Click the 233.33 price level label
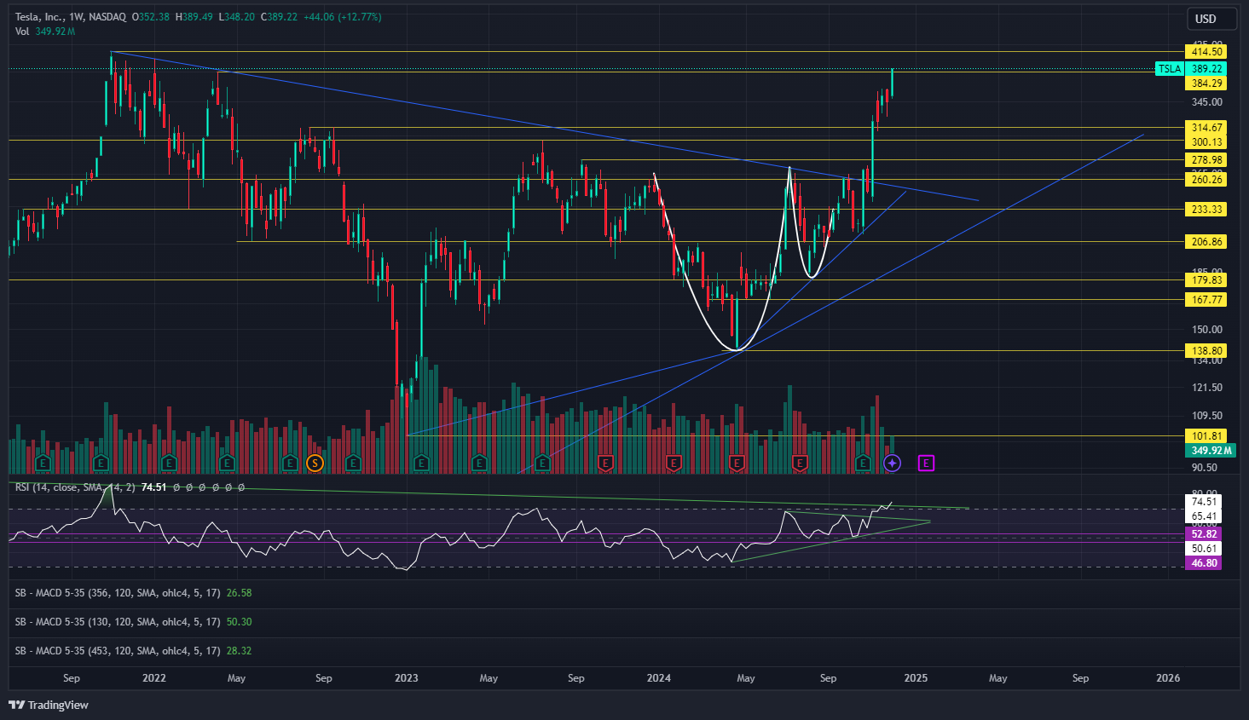Screen dimensions: 1249x720 click(1206, 210)
